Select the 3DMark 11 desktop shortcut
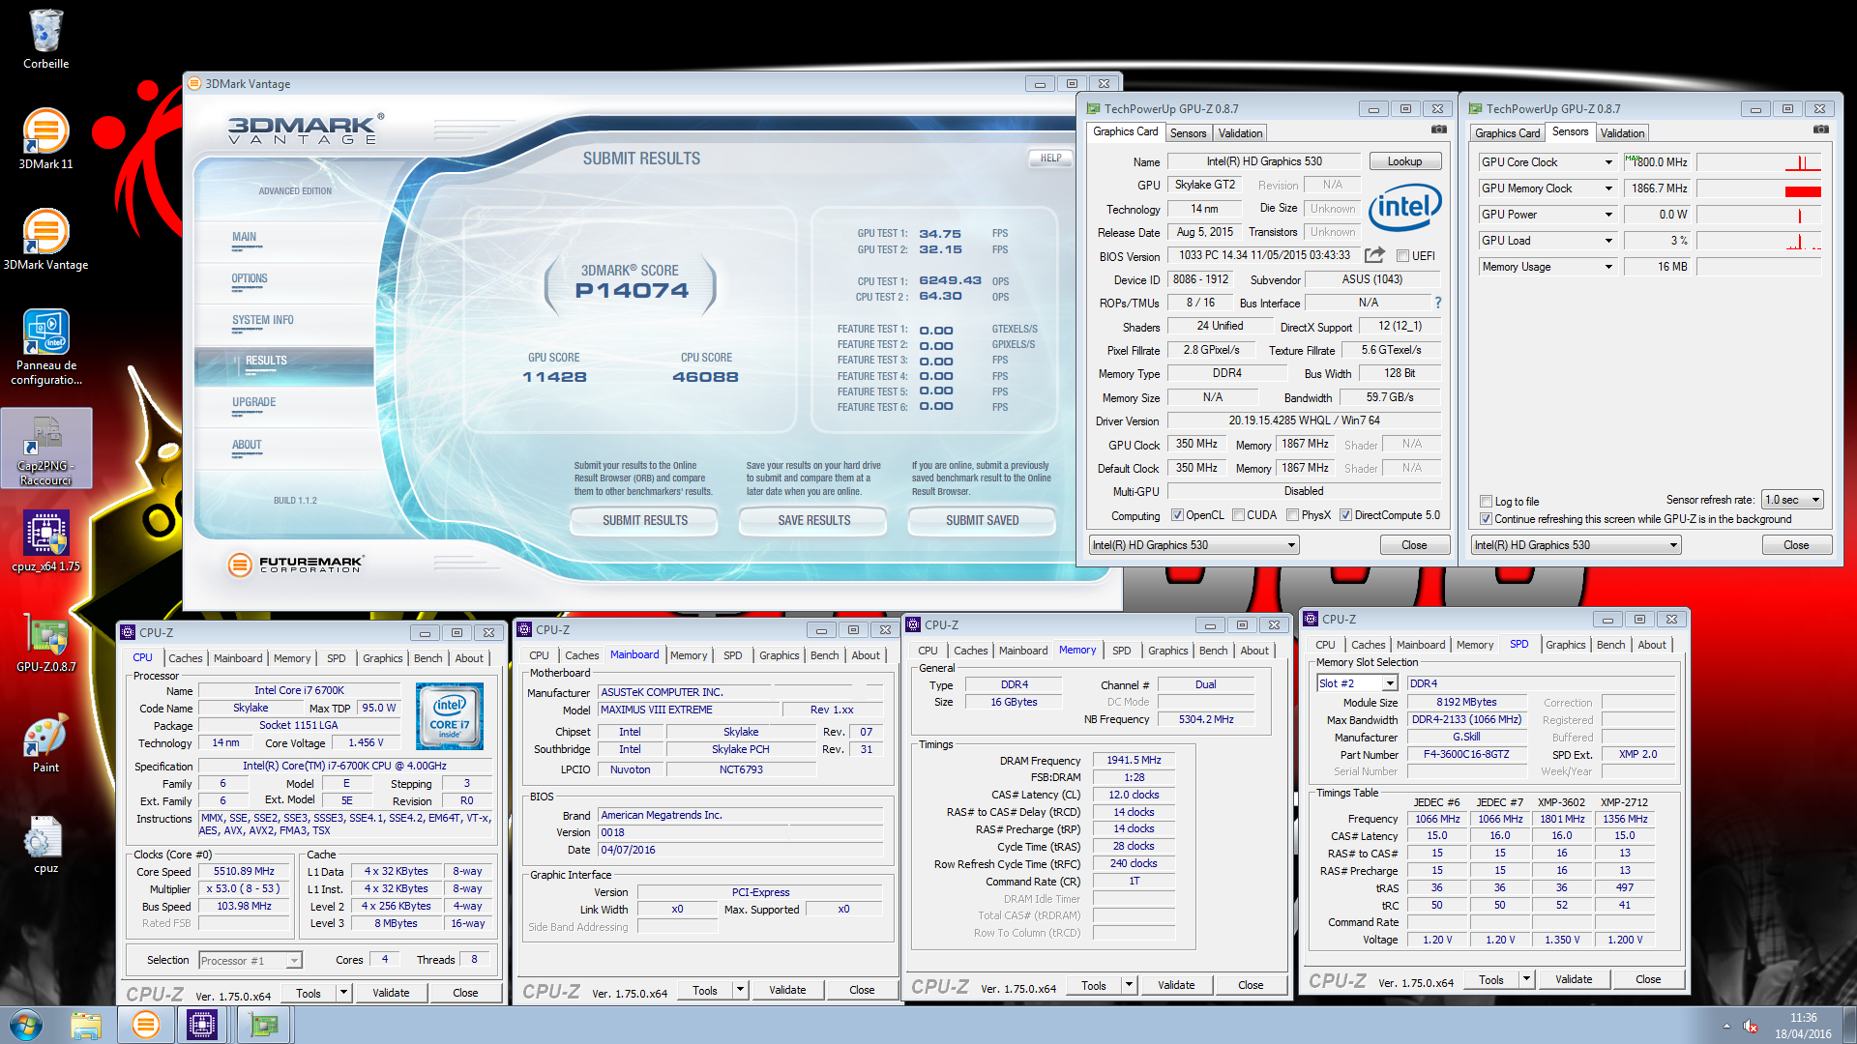This screenshot has height=1044, width=1857. 45,138
